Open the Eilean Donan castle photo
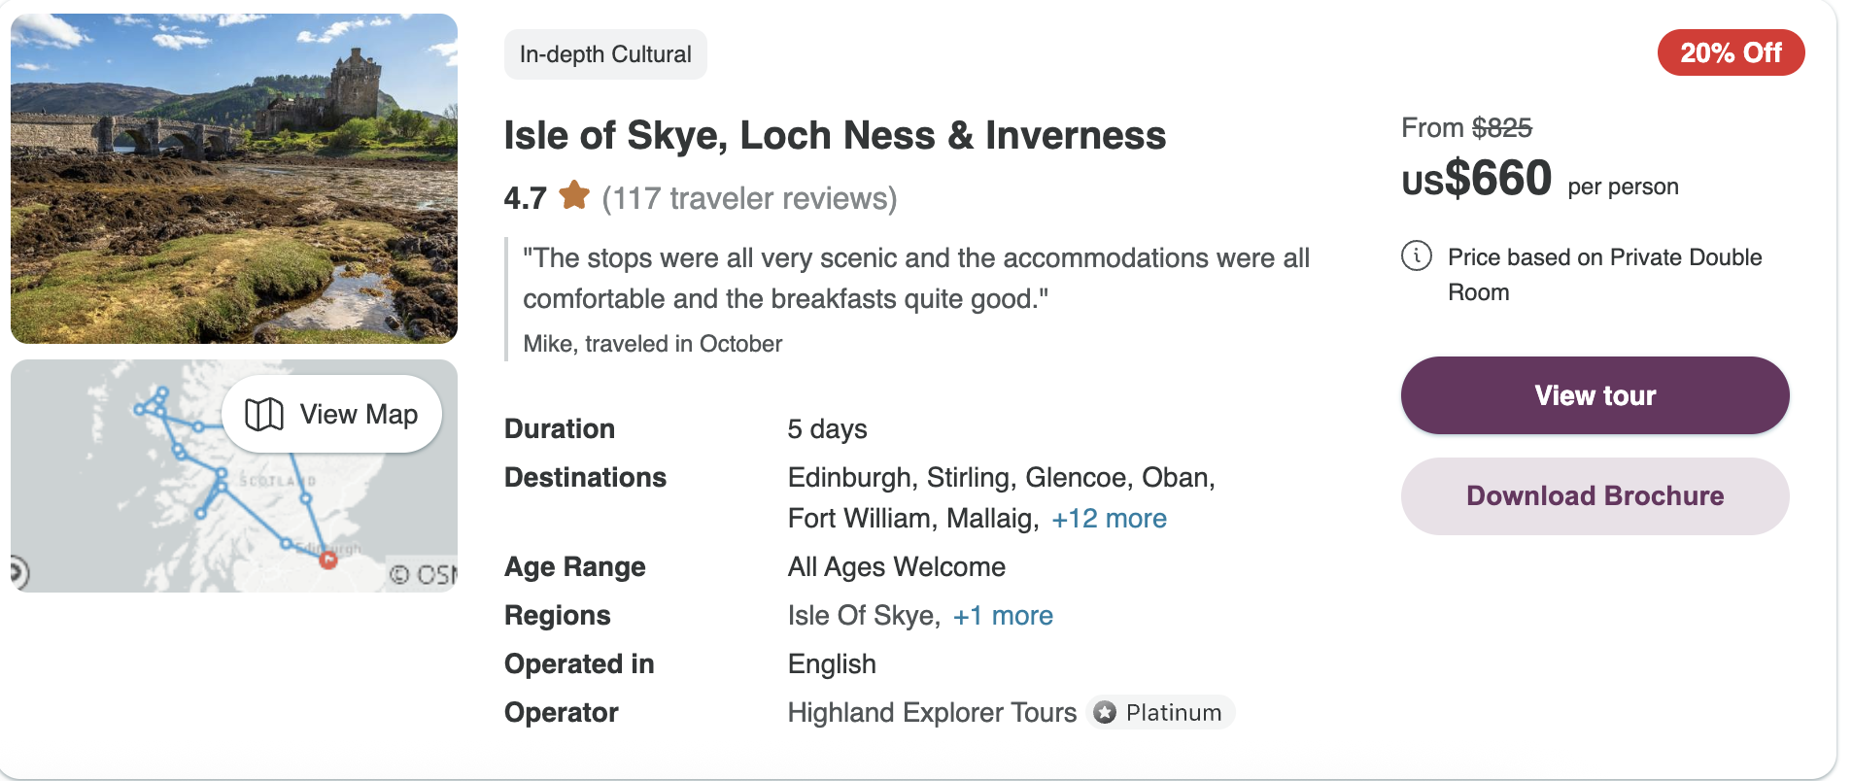Viewport: 1852px width, 781px height. pyautogui.click(x=234, y=179)
